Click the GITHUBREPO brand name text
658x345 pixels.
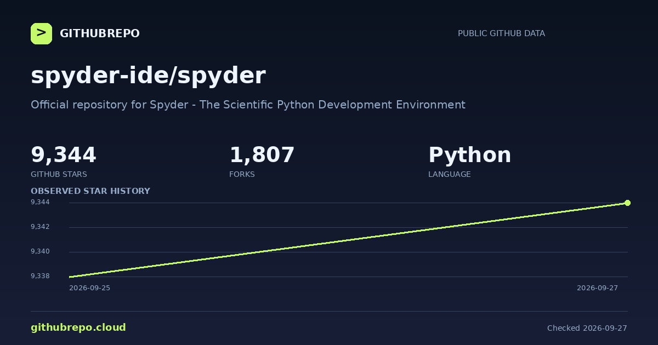(x=99, y=33)
